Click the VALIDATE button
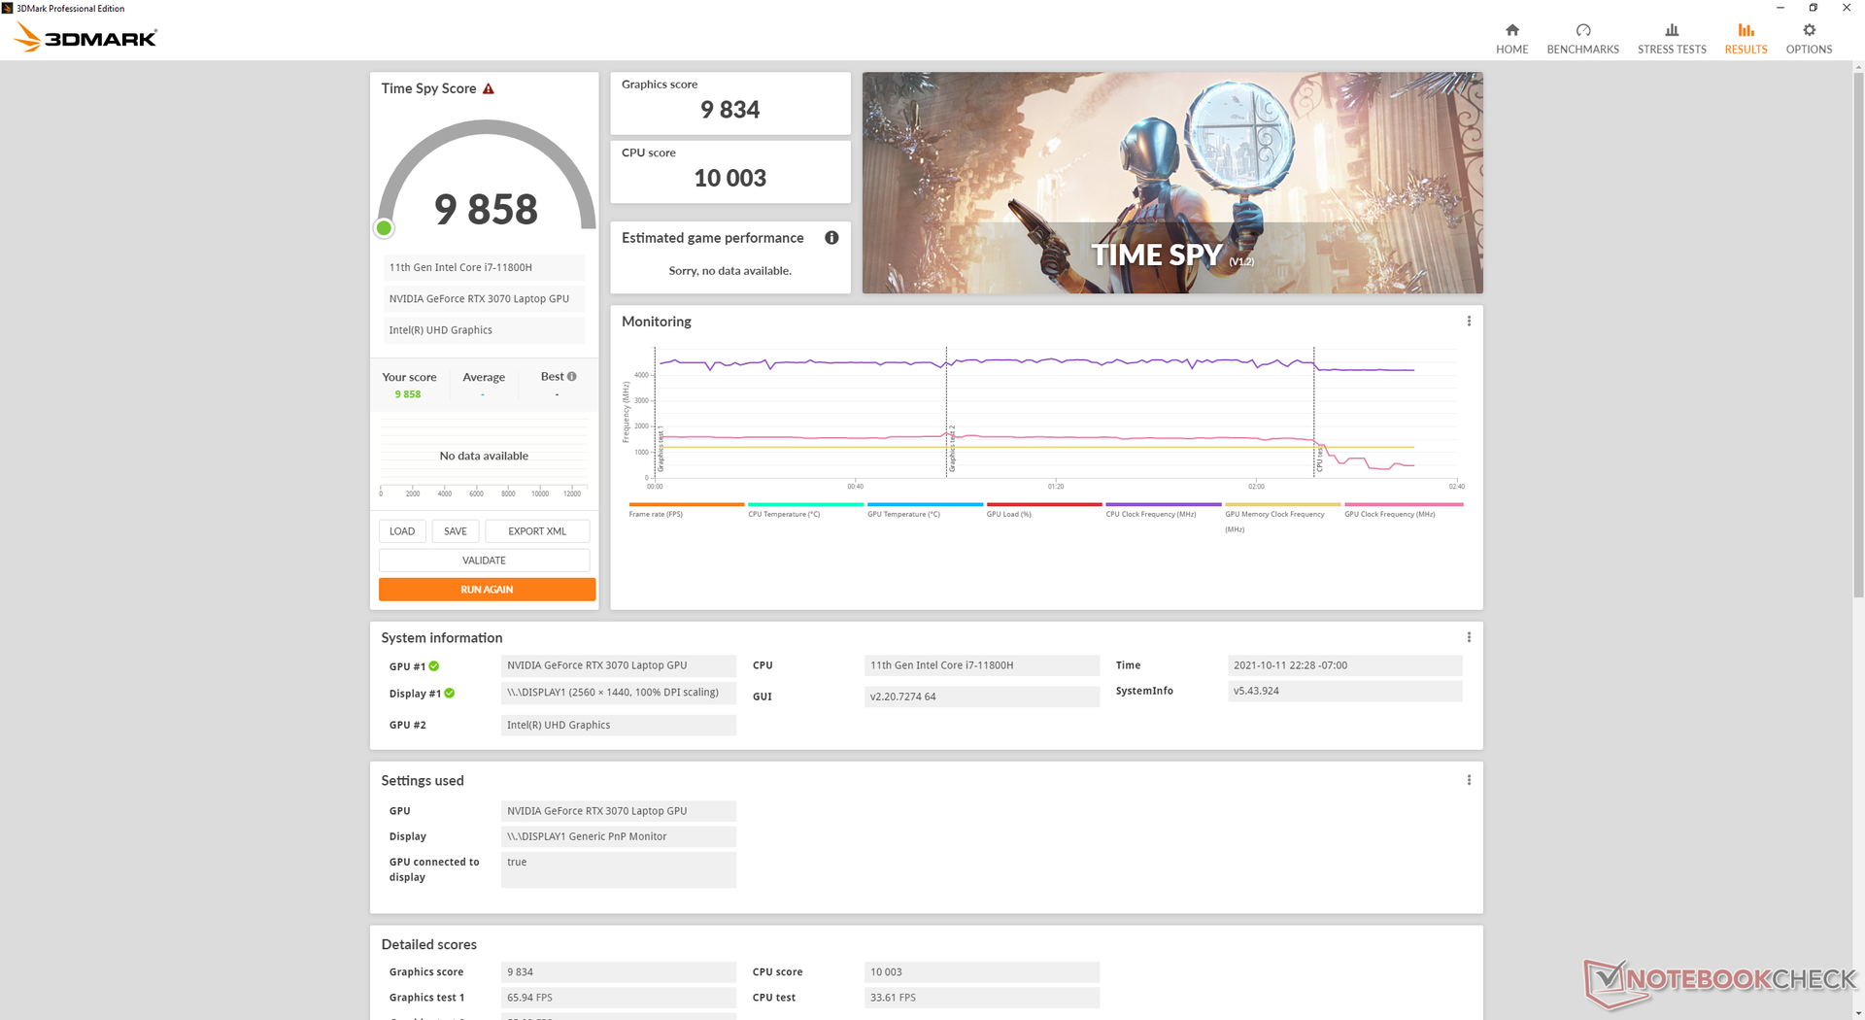 pyautogui.click(x=484, y=561)
